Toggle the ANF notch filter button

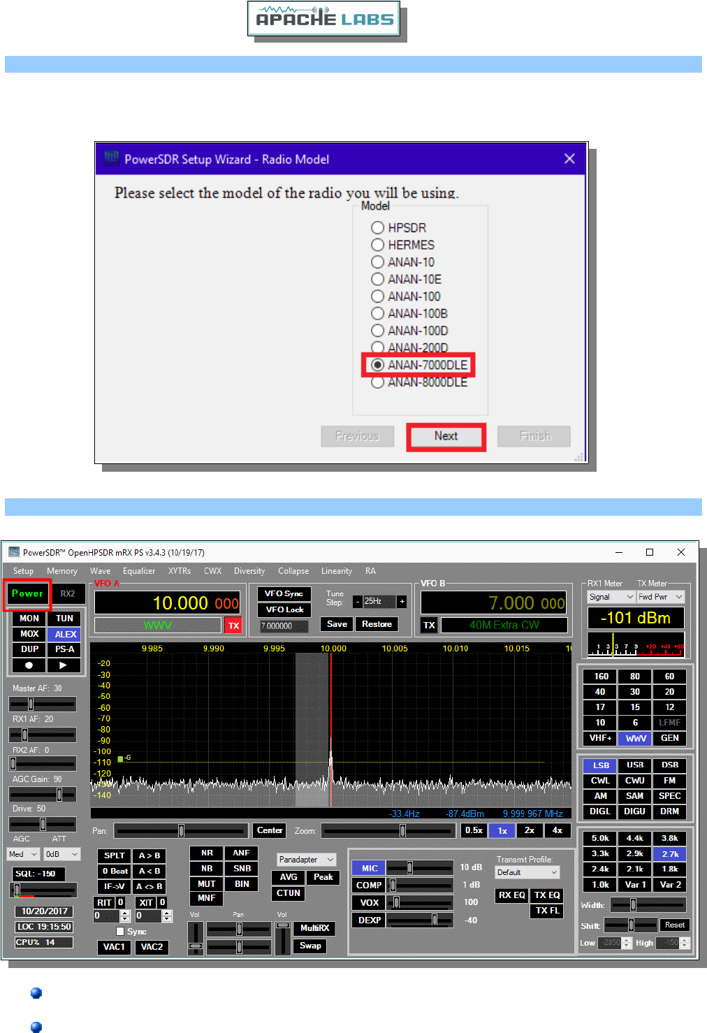pos(242,853)
